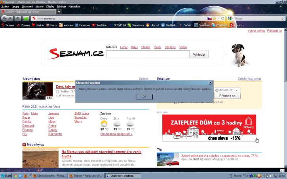The width and height of the screenshot is (287, 179).
Task: Bookmark this page with the star icon
Action: 214,19
